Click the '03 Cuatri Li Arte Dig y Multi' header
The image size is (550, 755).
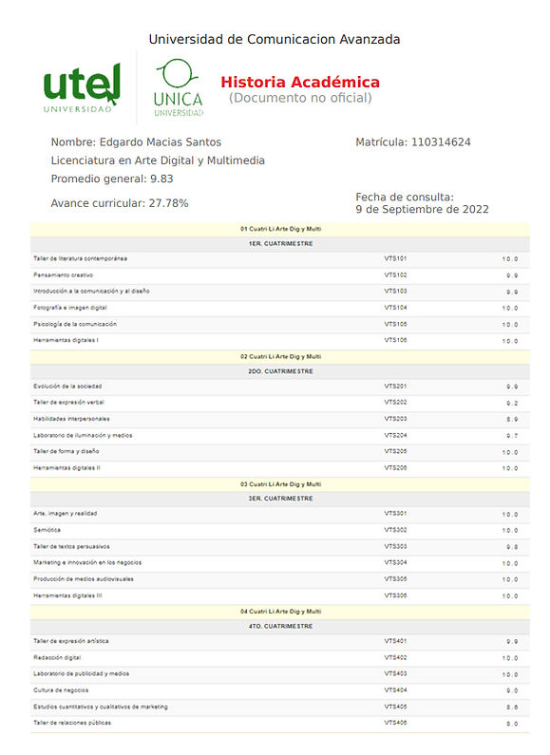[x=281, y=484]
